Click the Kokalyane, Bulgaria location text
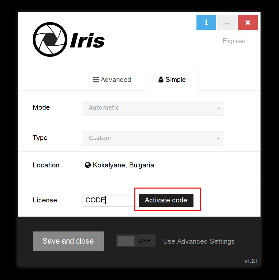Image resolution: width=279 pixels, height=280 pixels. [123, 165]
